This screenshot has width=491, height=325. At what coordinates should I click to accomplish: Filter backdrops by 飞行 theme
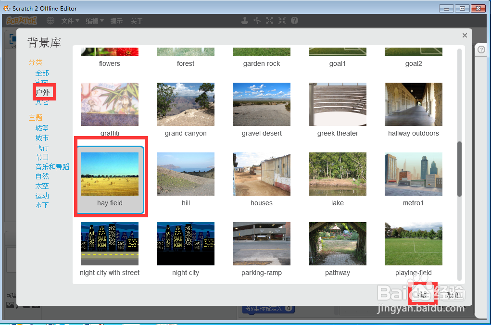(x=42, y=148)
